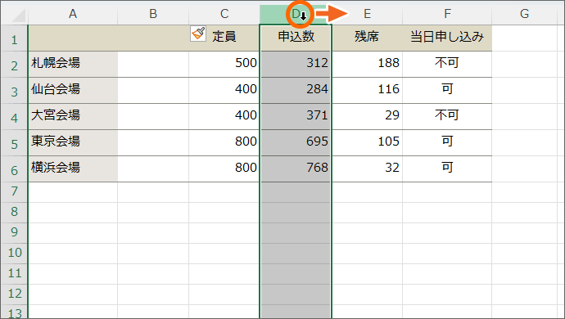Select row 1 header
This screenshot has width=565, height=319.
(15, 38)
